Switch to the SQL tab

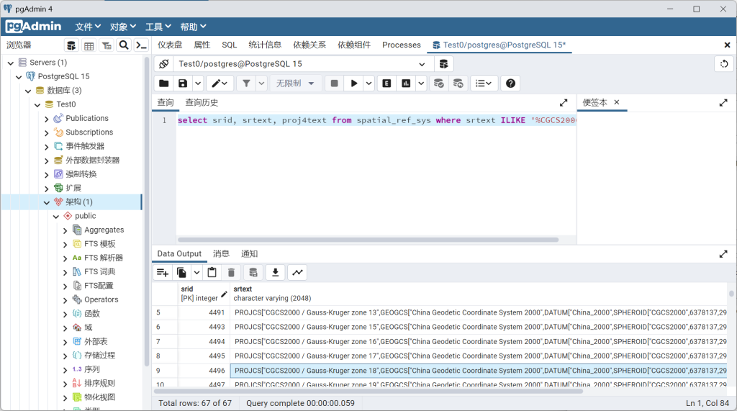230,45
